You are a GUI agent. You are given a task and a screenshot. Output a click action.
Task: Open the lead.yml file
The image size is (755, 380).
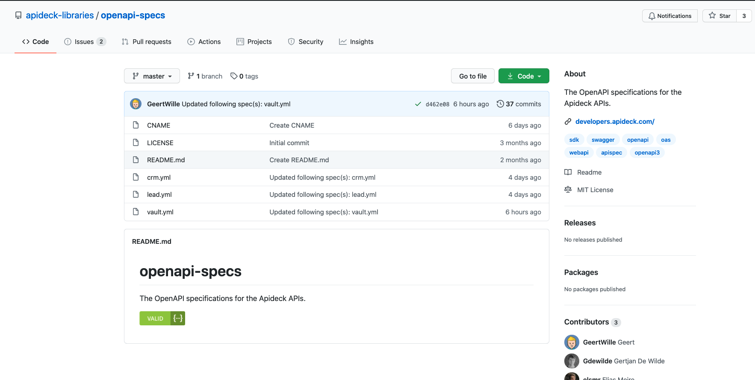[x=159, y=194]
